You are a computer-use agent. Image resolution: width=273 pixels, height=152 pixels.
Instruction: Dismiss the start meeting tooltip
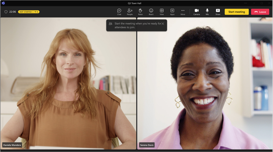pyautogui.click(x=163, y=24)
